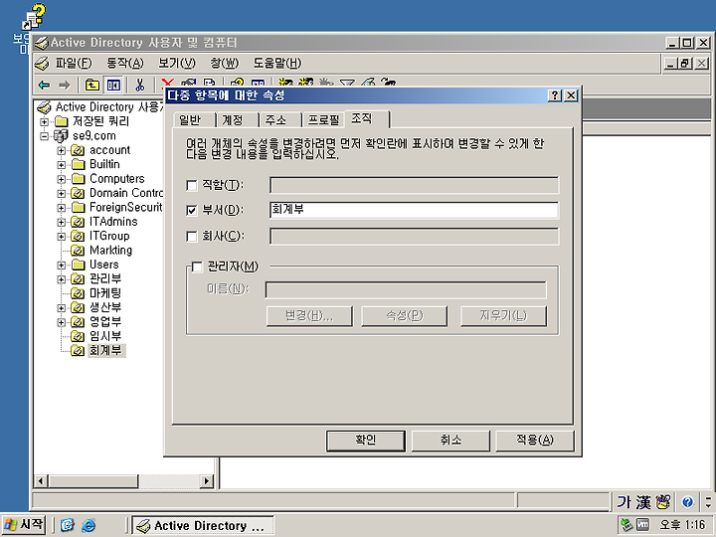Switch to the 프로필 tab
The width and height of the screenshot is (716, 537).
point(324,120)
